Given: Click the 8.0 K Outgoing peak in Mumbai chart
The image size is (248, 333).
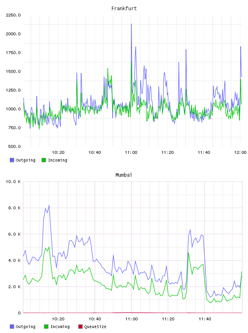Looking at the screenshot, I should point(49,205).
